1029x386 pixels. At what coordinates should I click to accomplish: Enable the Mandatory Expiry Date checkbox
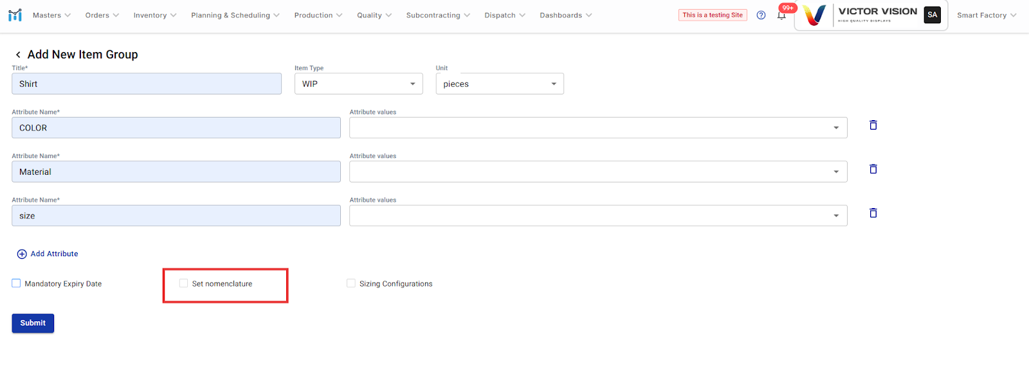coord(17,283)
